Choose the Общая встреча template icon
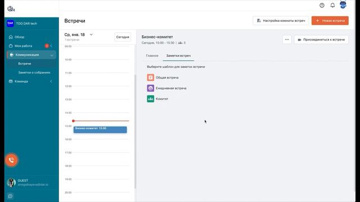 click(x=150, y=77)
